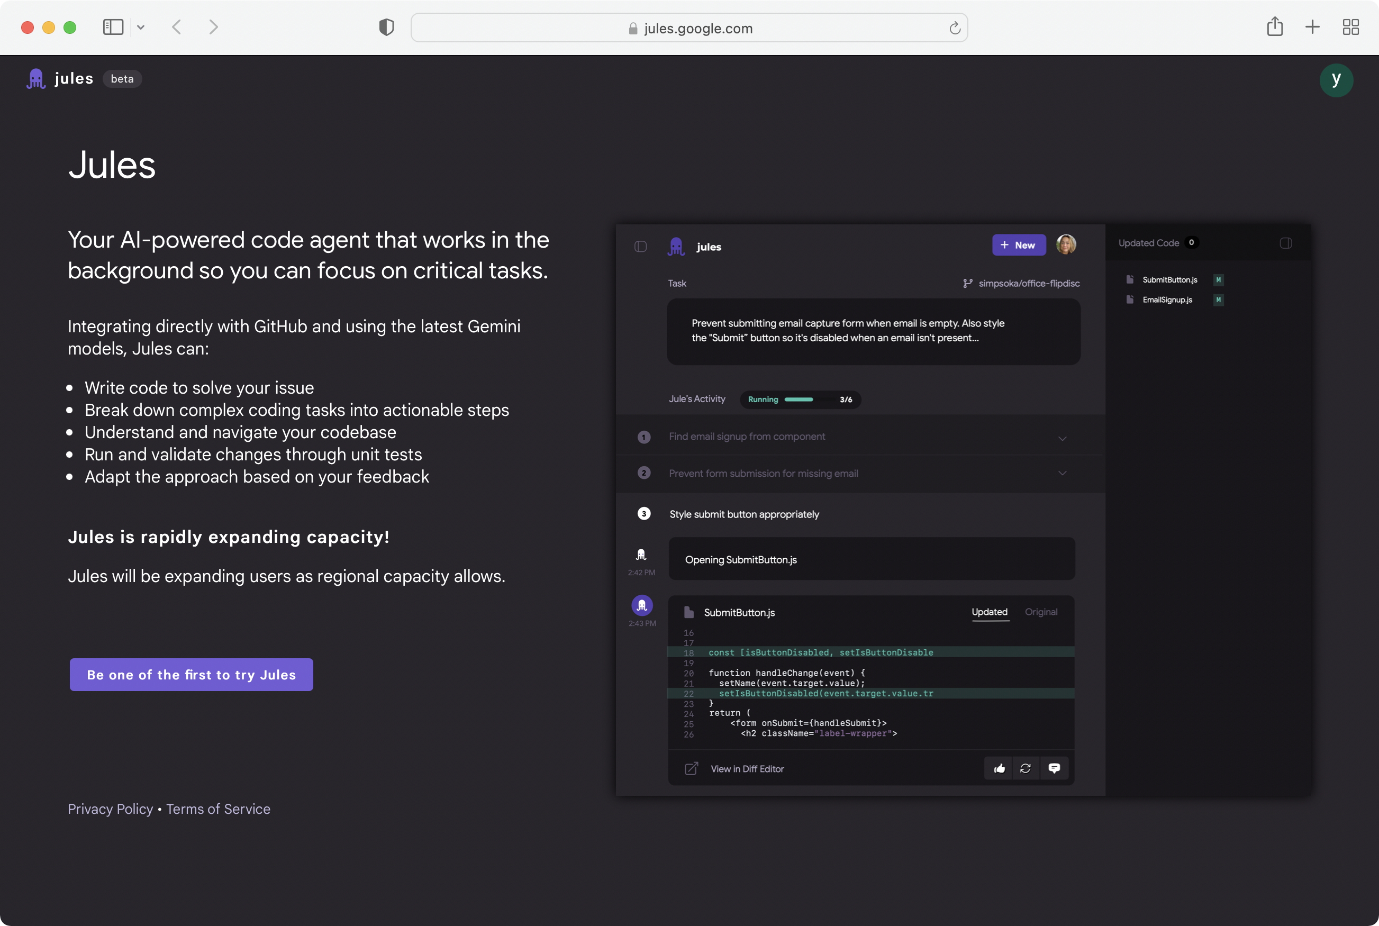Screen dimensions: 1379x926
Task: Click the task description text box
Action: click(874, 331)
